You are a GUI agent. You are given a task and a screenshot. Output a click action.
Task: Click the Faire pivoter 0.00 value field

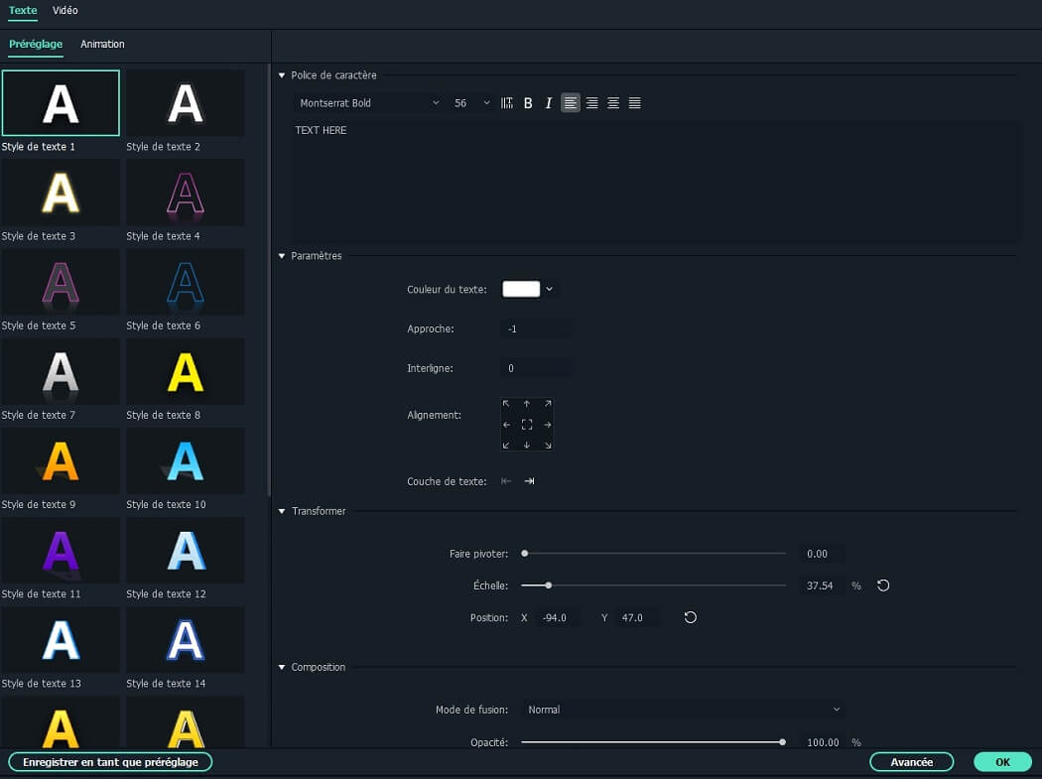pyautogui.click(x=824, y=554)
